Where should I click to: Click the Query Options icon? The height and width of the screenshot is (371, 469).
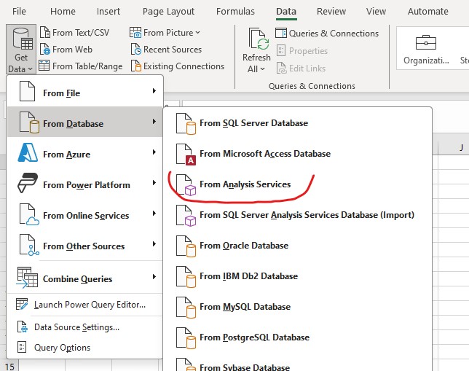click(22, 347)
